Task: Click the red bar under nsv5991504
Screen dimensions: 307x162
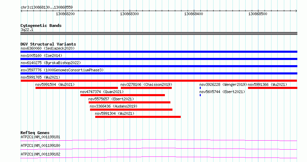Action: [77, 88]
